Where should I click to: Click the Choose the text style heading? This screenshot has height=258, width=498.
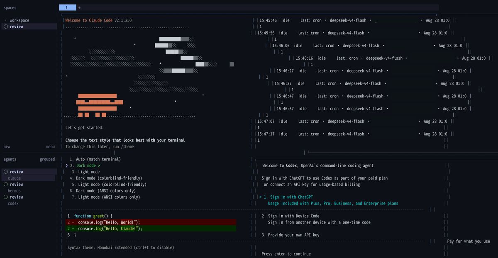pyautogui.click(x=125, y=140)
